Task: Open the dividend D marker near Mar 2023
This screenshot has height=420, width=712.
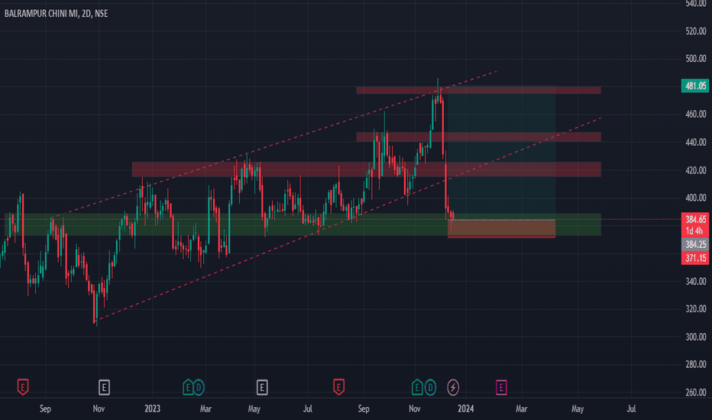Action: click(x=199, y=387)
